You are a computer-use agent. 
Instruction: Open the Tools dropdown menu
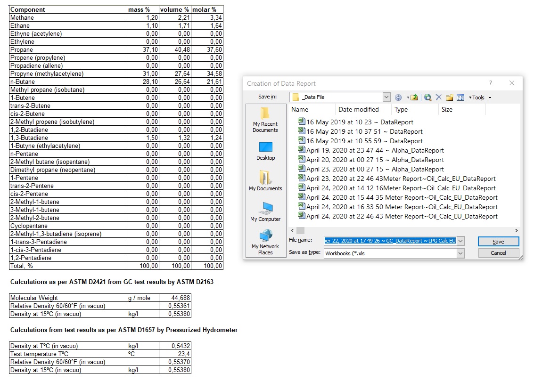coord(480,98)
